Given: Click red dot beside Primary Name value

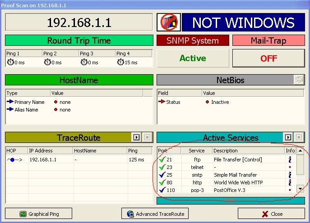Looking at the screenshot, I should (x=56, y=102).
